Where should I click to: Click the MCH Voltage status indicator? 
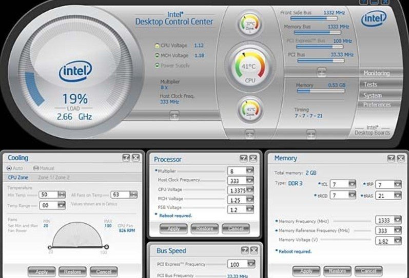point(157,55)
